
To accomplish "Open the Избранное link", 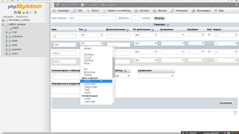I will point(22,17).
